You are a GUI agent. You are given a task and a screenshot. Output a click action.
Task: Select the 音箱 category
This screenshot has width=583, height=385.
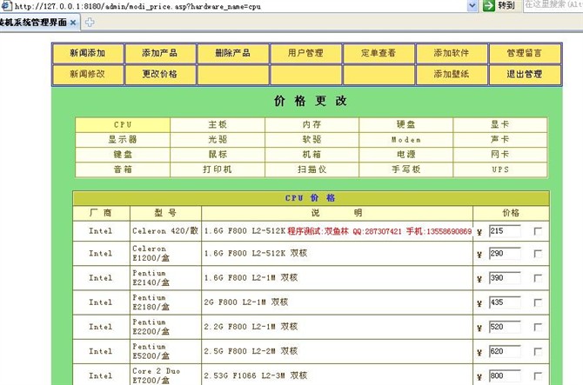click(x=123, y=169)
